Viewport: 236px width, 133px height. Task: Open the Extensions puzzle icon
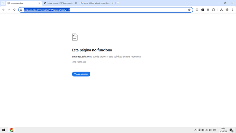click(x=213, y=10)
